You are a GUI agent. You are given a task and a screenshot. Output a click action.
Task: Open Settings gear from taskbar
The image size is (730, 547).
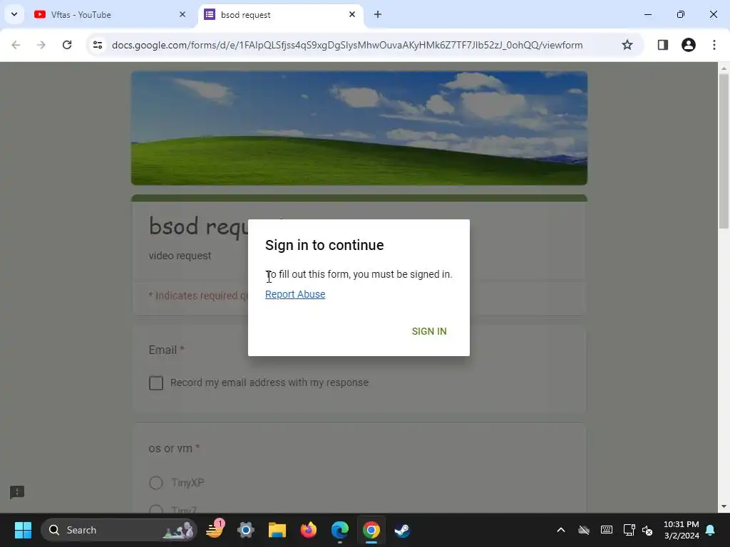(x=246, y=530)
